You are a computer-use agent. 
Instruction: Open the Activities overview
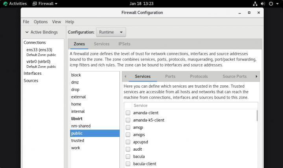tap(15, 4)
